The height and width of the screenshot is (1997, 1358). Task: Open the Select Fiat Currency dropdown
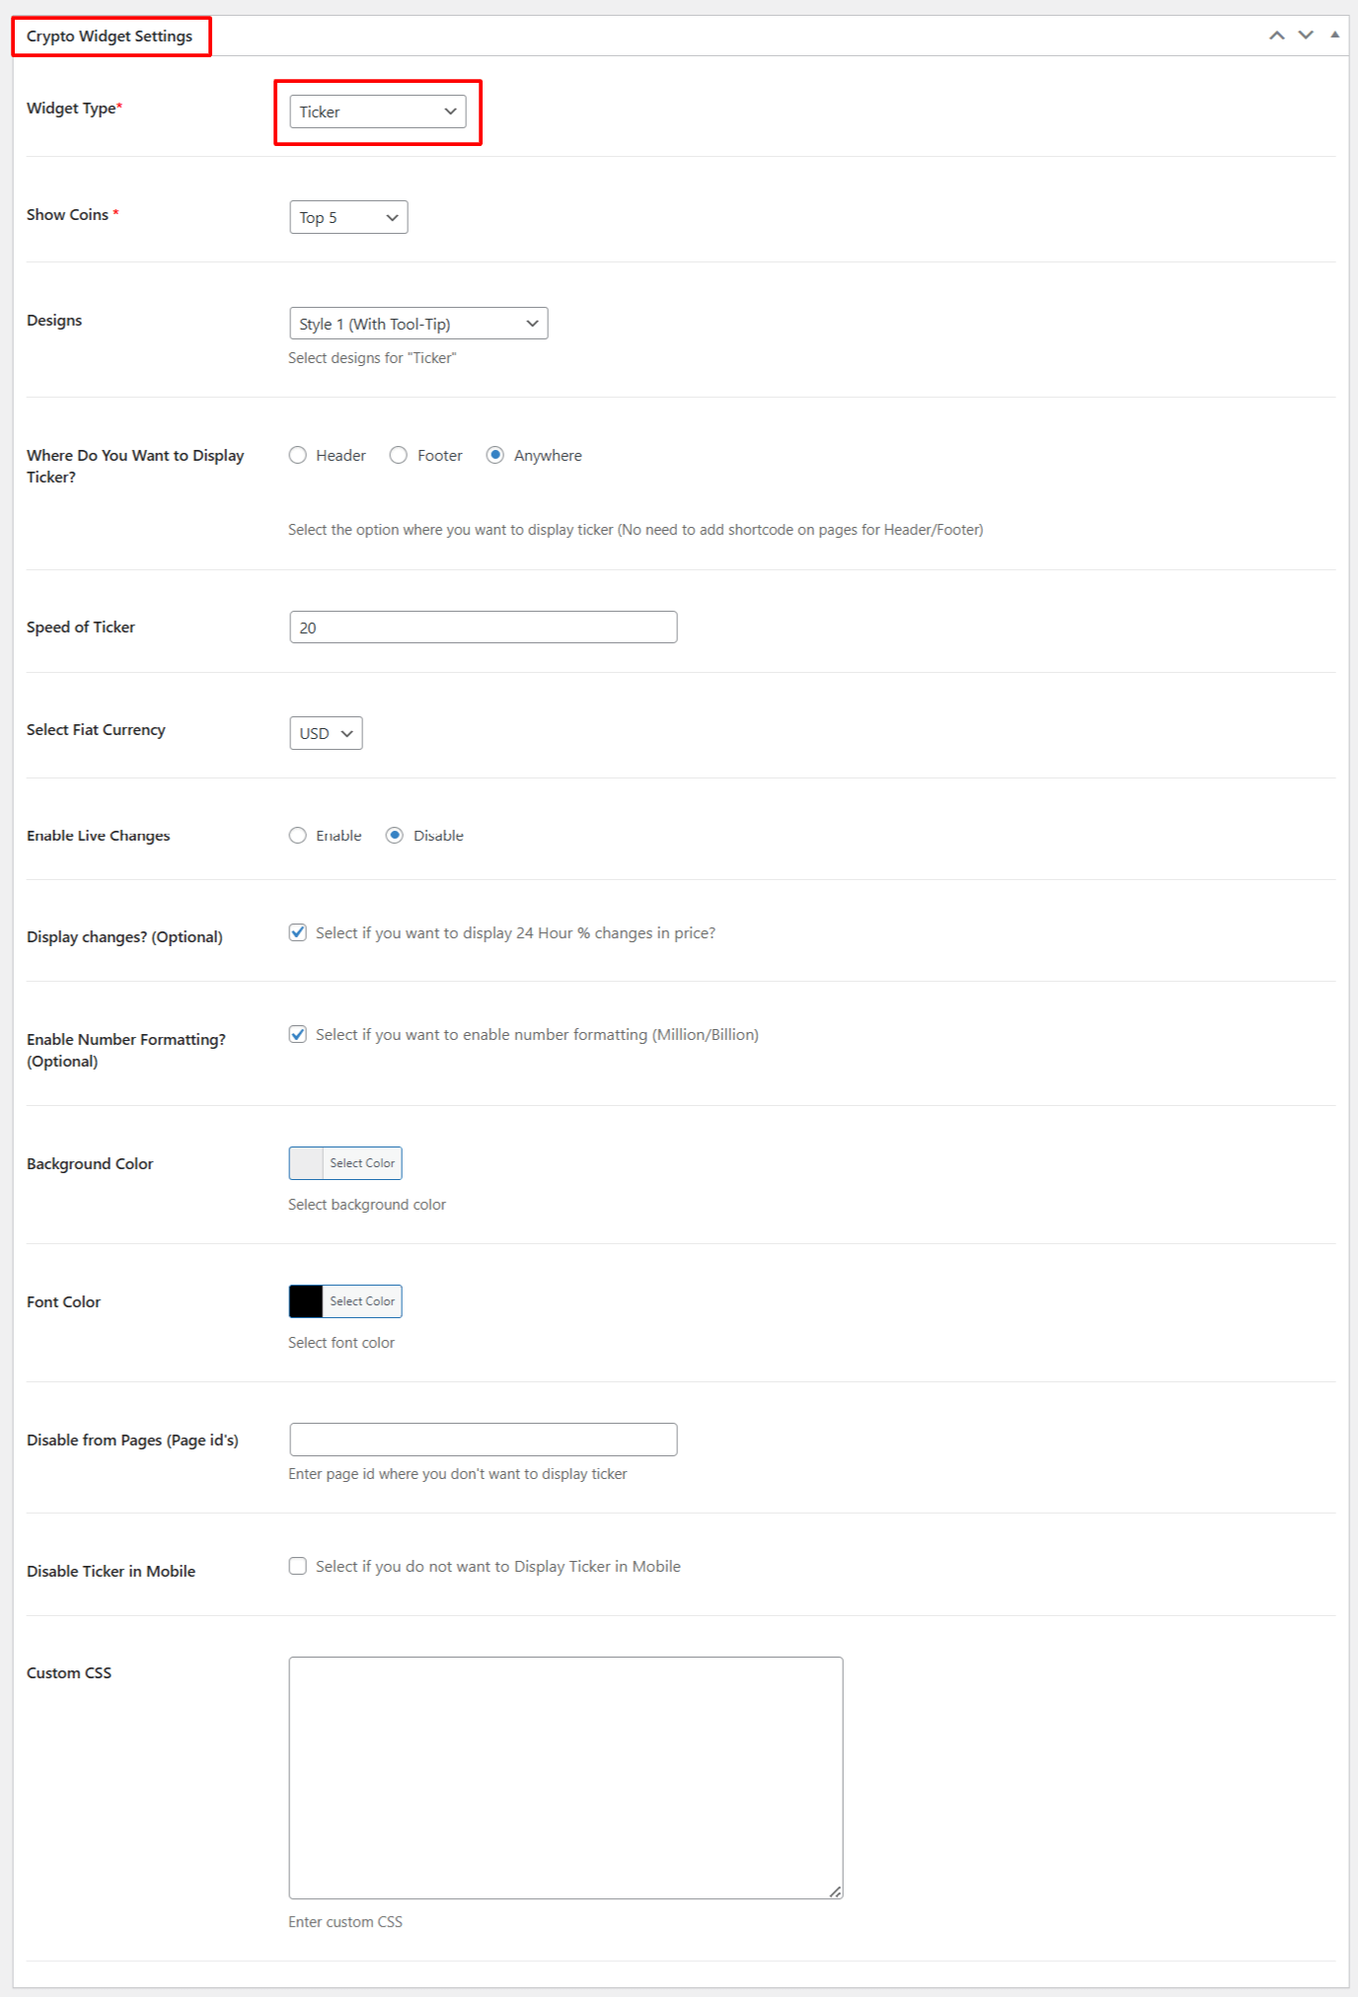[x=326, y=733]
